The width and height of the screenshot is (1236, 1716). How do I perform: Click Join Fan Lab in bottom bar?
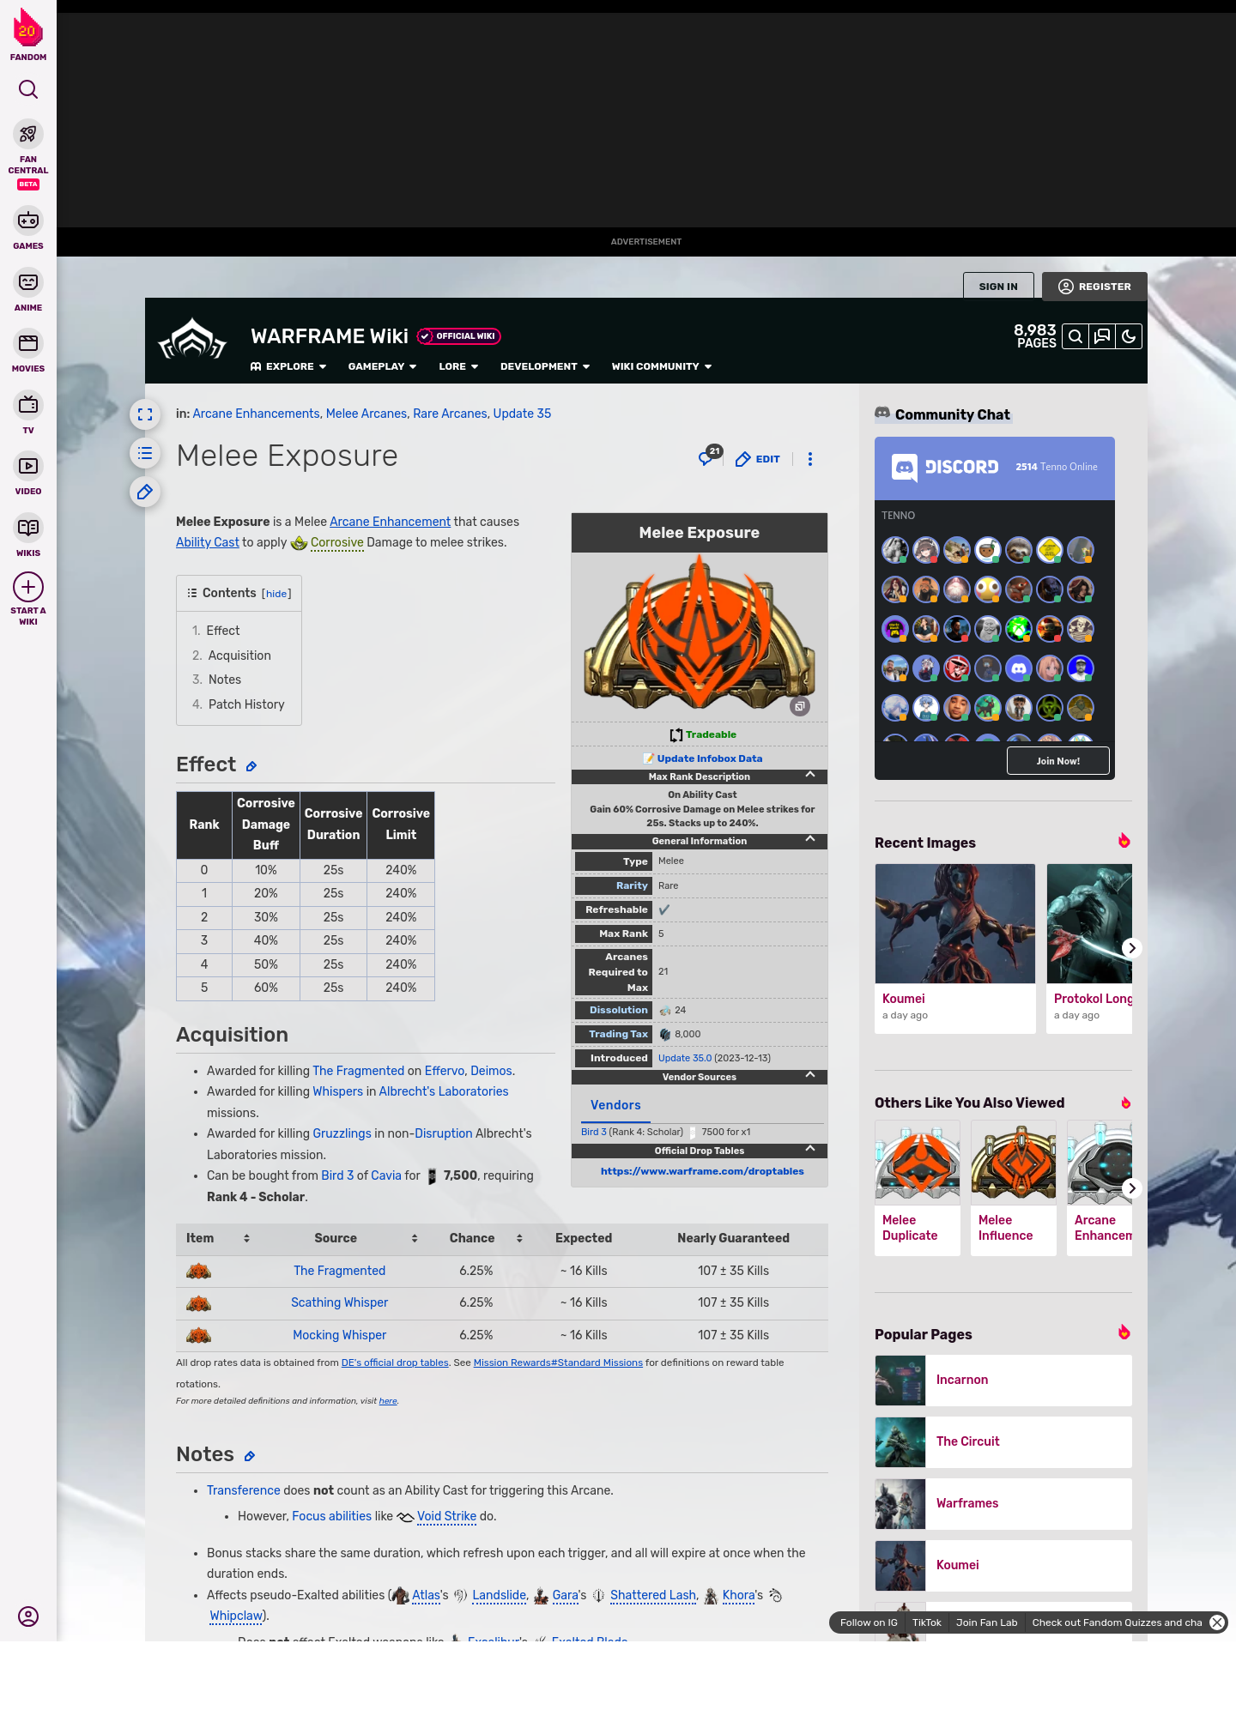pyautogui.click(x=986, y=1622)
